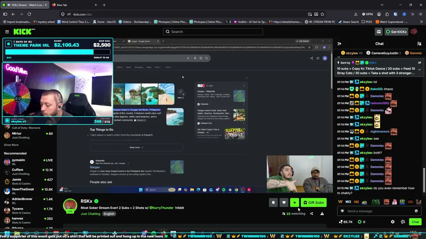Click the Just Chatting category link
Image resolution: width=426 pixels, height=239 pixels.
(x=90, y=214)
